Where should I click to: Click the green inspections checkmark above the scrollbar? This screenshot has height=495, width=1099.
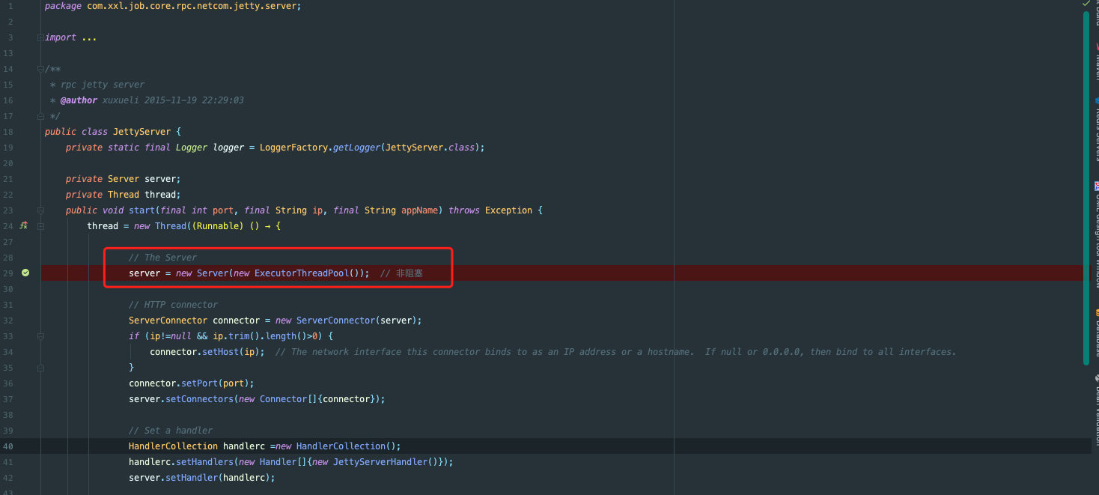(x=1086, y=4)
